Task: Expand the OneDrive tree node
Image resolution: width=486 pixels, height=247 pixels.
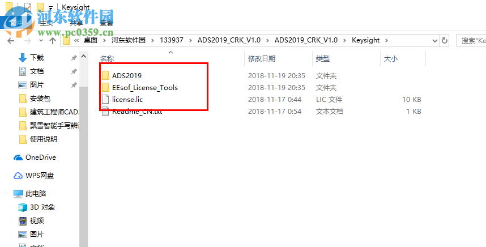Action: (6, 157)
